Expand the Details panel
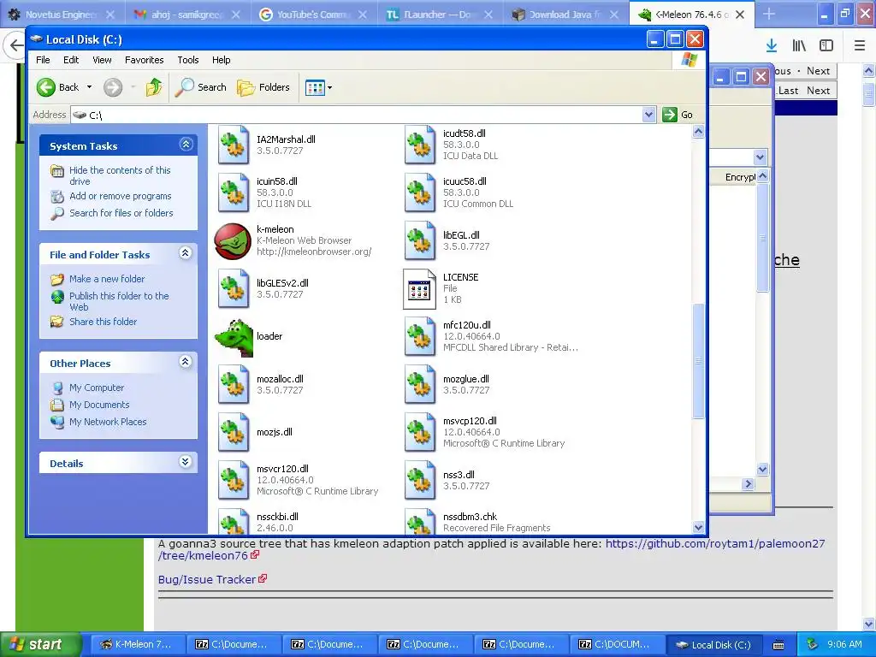The width and height of the screenshot is (876, 657). coord(186,461)
